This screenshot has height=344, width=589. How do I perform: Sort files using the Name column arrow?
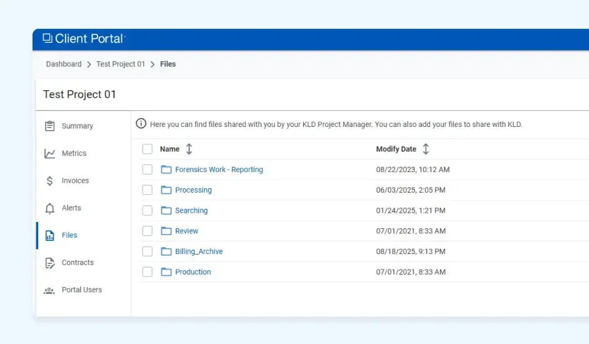pyautogui.click(x=189, y=149)
